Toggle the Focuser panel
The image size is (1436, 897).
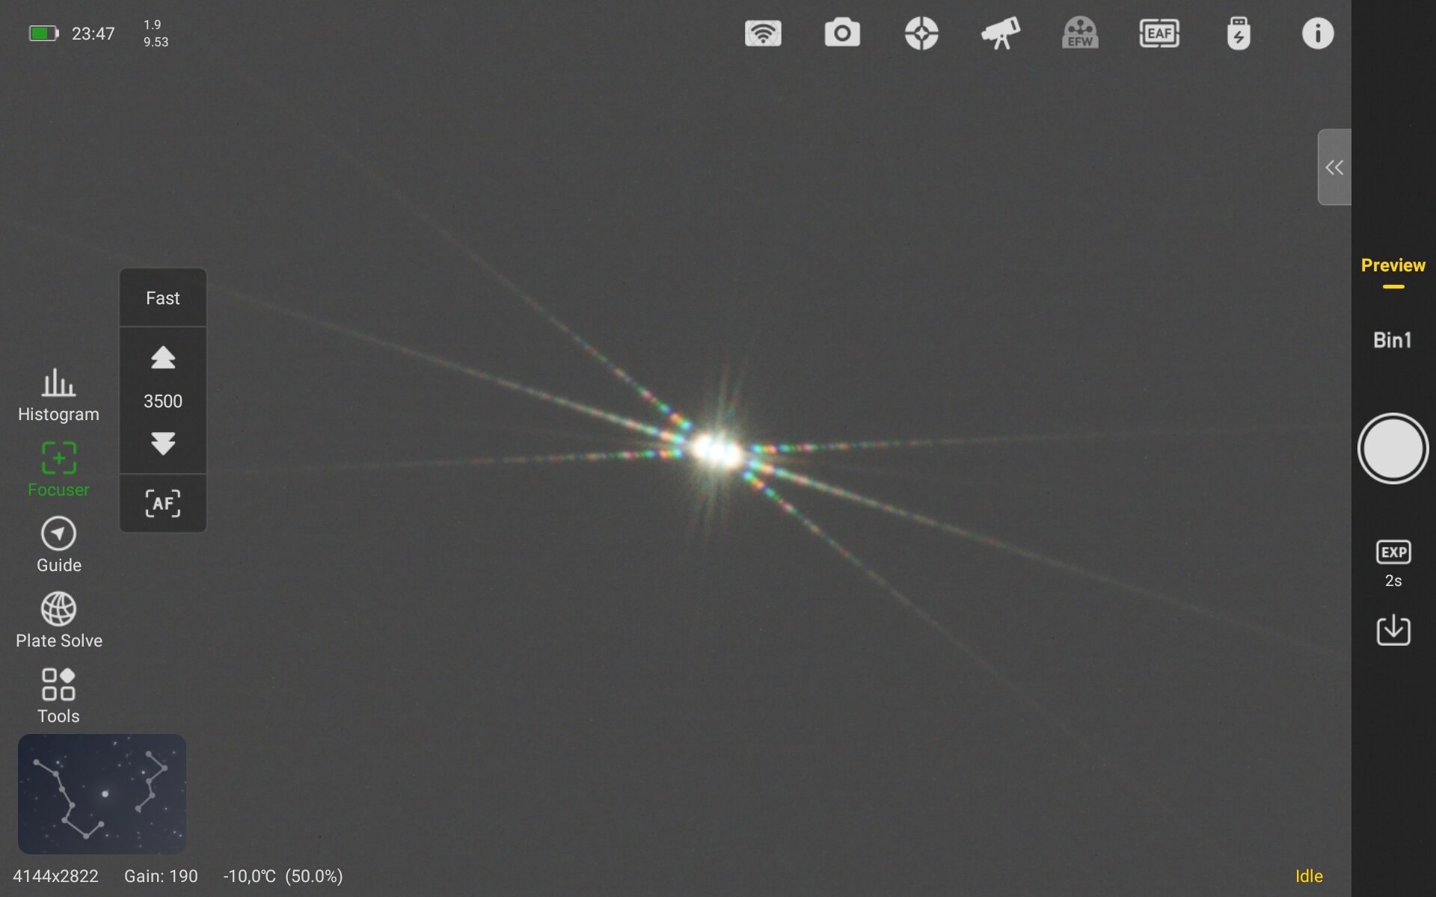pos(58,469)
